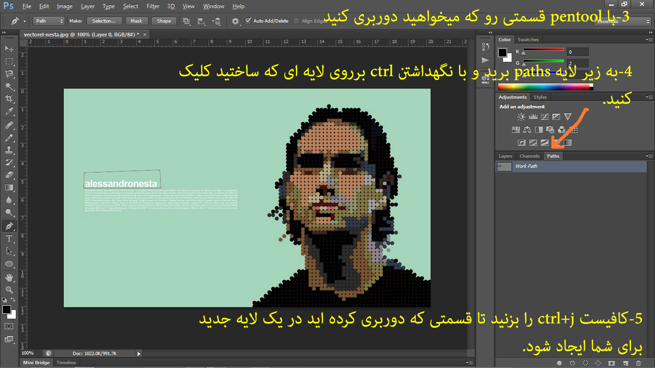The image size is (655, 368).
Task: Select the Eraser tool
Action: pyautogui.click(x=9, y=175)
